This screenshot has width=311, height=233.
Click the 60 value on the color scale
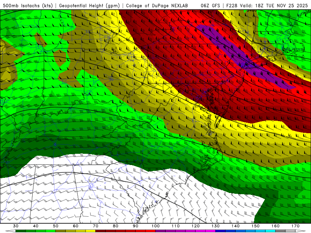click(75, 226)
